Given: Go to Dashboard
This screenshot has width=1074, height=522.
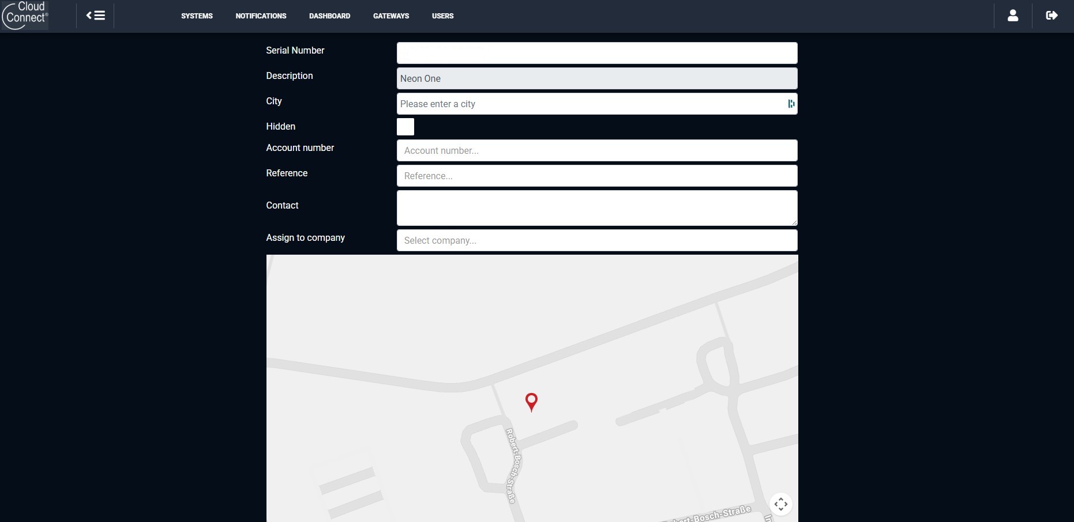Looking at the screenshot, I should click(x=329, y=16).
